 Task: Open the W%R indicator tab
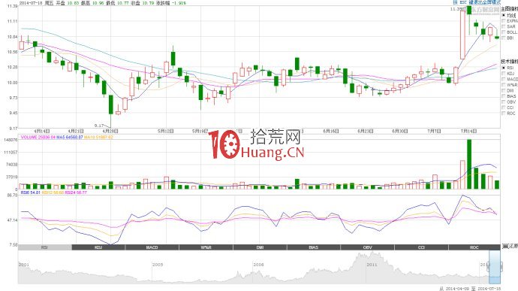click(x=206, y=247)
